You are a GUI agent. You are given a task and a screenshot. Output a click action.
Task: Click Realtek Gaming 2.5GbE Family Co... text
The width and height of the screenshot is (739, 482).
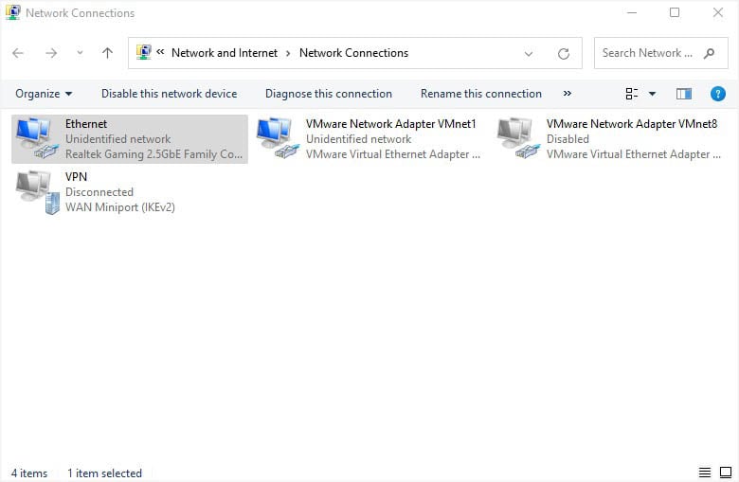point(154,154)
